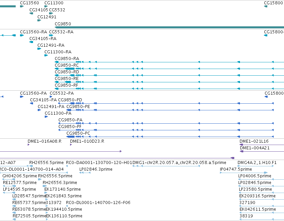
Task: Click the CG9850-PC protein label
Action: pos(78,133)
